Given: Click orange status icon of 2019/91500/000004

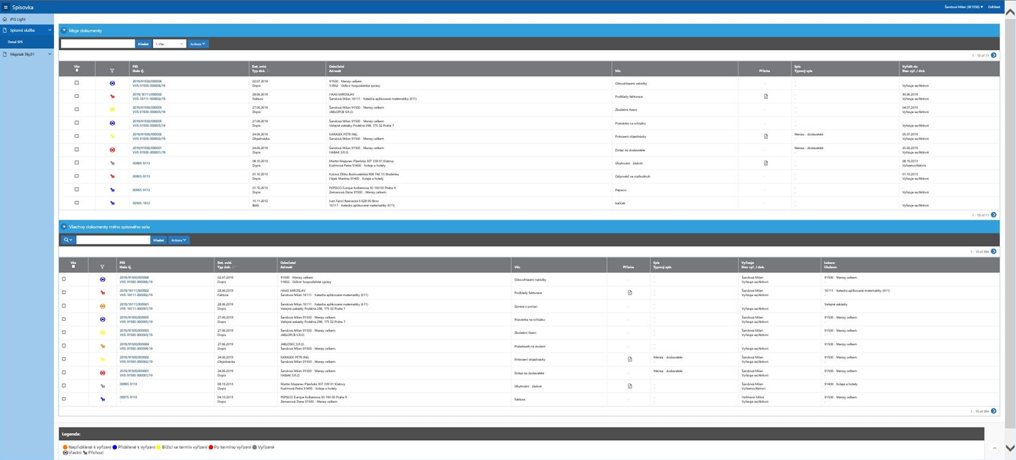Looking at the screenshot, I should (102, 346).
